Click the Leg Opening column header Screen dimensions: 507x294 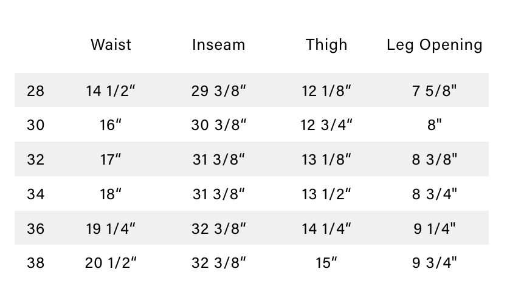tap(435, 45)
